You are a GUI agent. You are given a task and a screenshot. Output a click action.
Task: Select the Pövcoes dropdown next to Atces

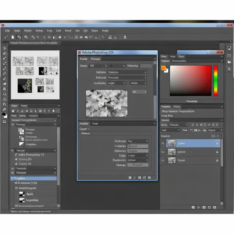(x=178, y=125)
